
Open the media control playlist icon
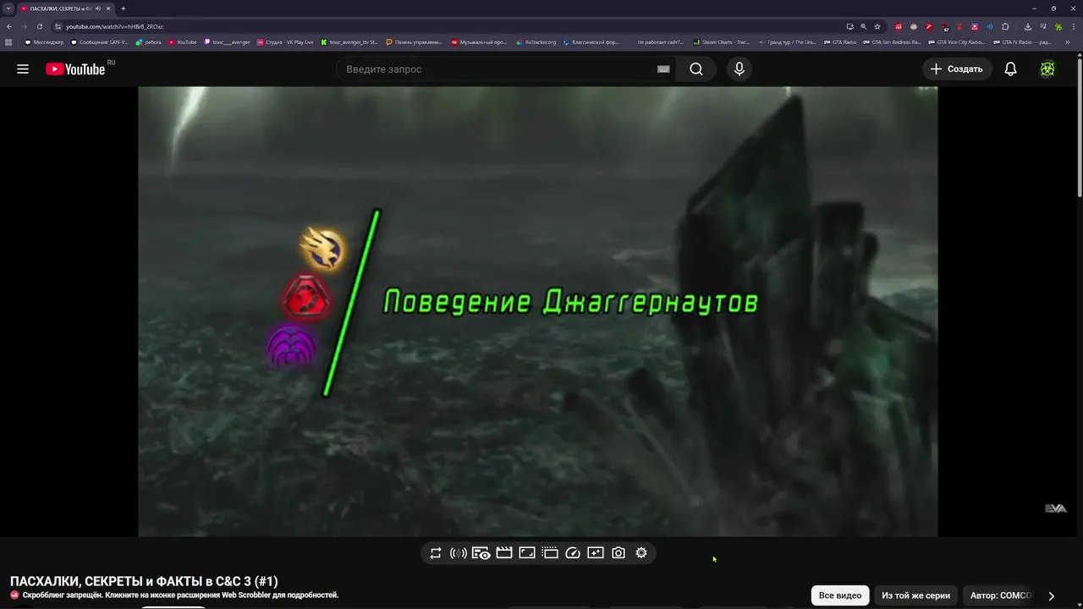(x=1043, y=26)
